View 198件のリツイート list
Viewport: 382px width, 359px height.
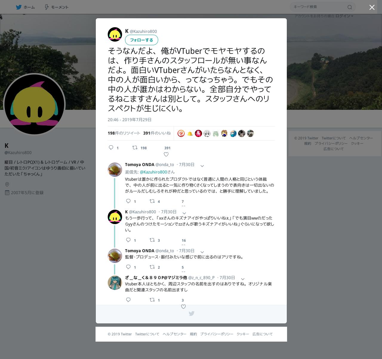coord(124,133)
